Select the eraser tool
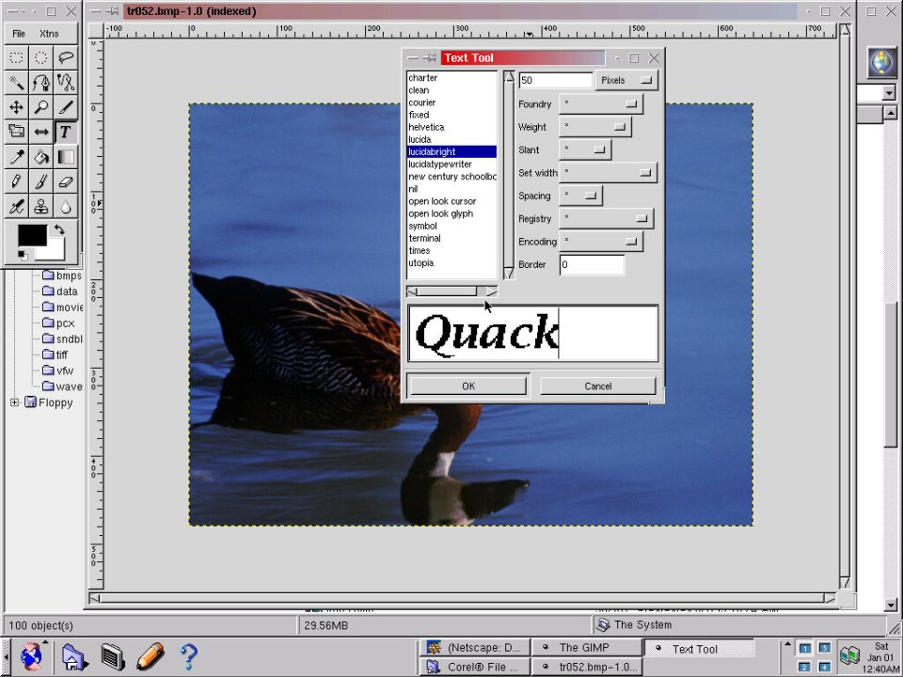903x677 pixels. click(x=66, y=181)
